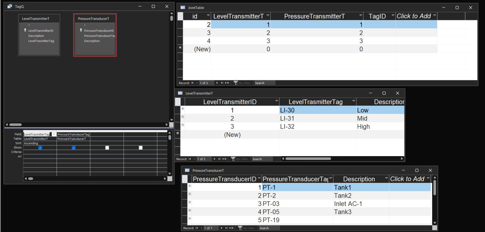Viewport: 485px width, 232px height.
Task: Go to next record in JointTable
Action: 217,83
